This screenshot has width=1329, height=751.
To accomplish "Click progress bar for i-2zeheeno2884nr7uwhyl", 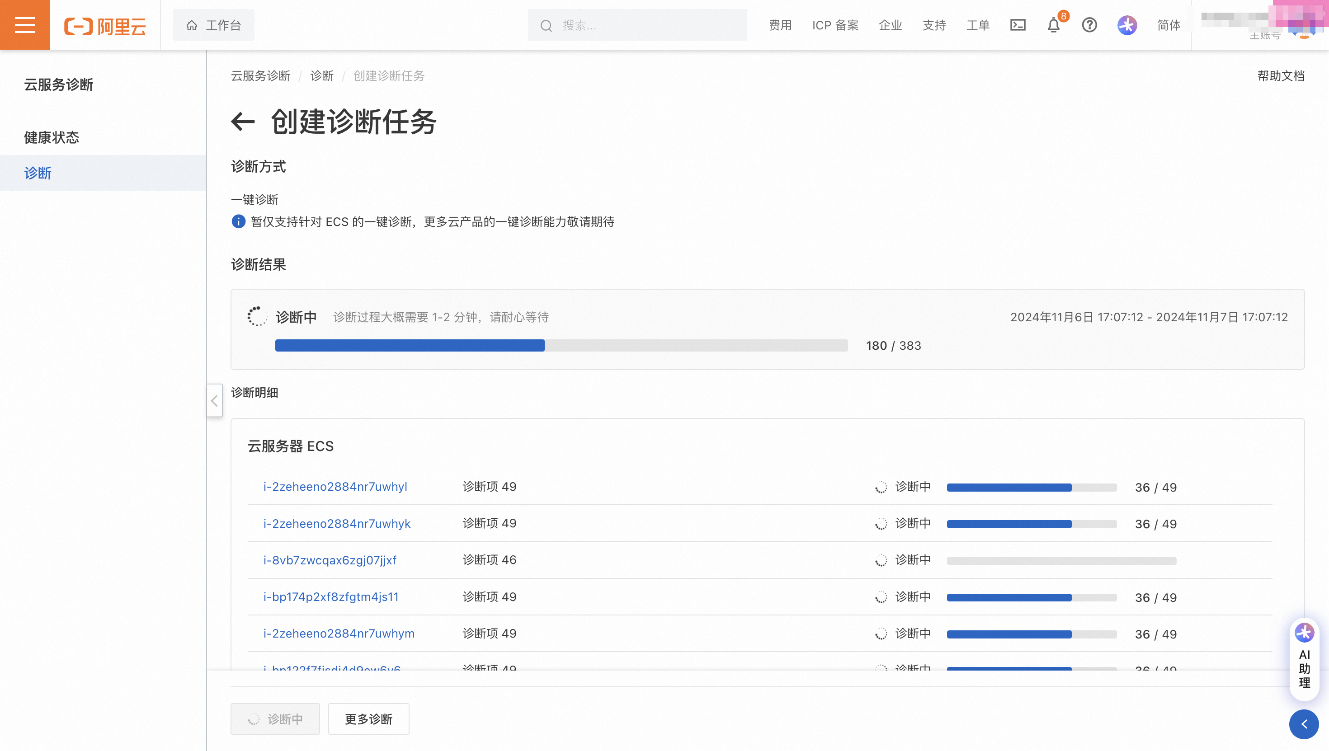I will 1032,488.
